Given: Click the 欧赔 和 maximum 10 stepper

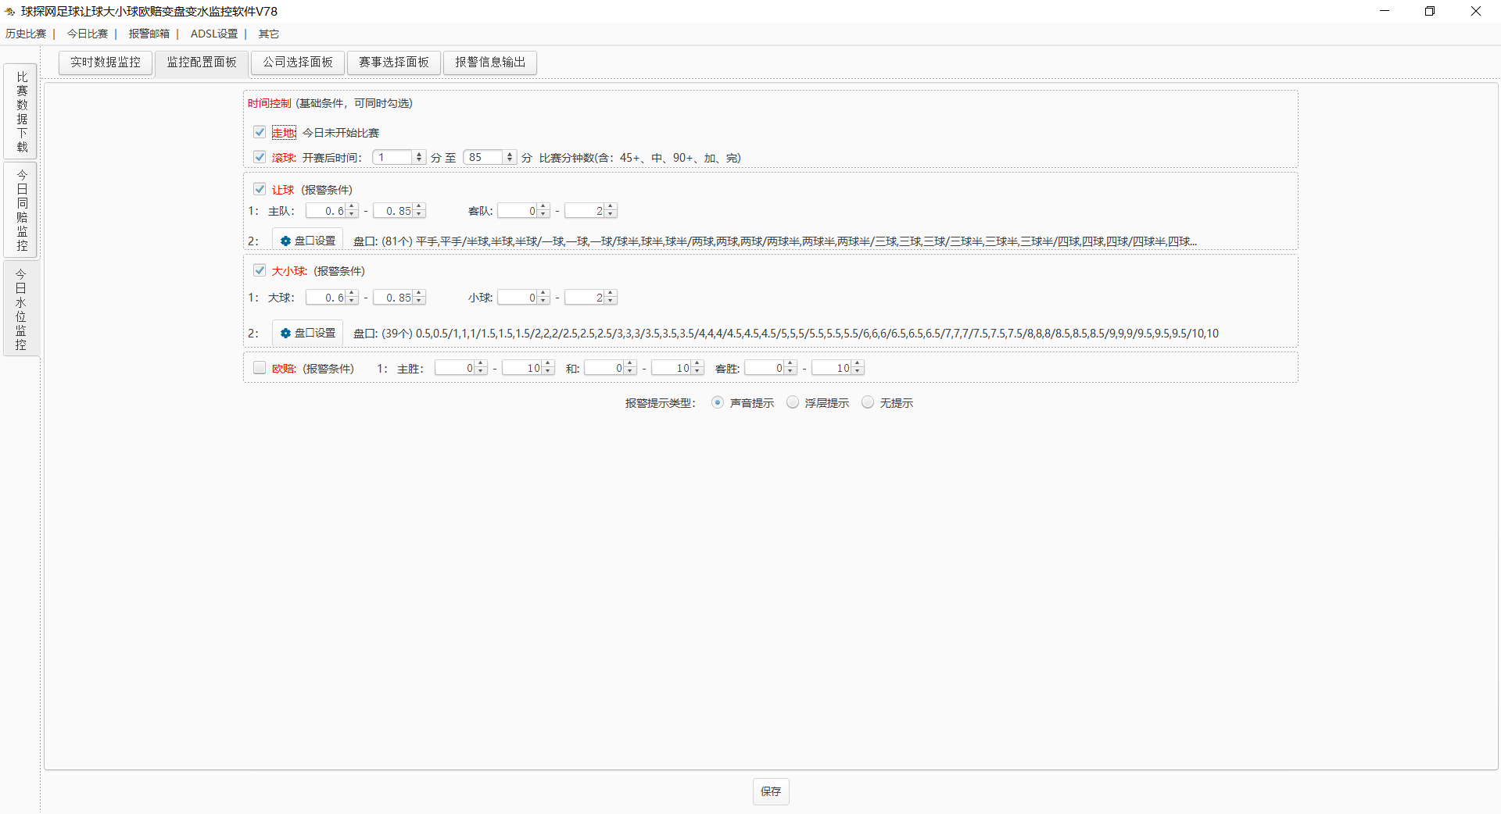Looking at the screenshot, I should [697, 368].
